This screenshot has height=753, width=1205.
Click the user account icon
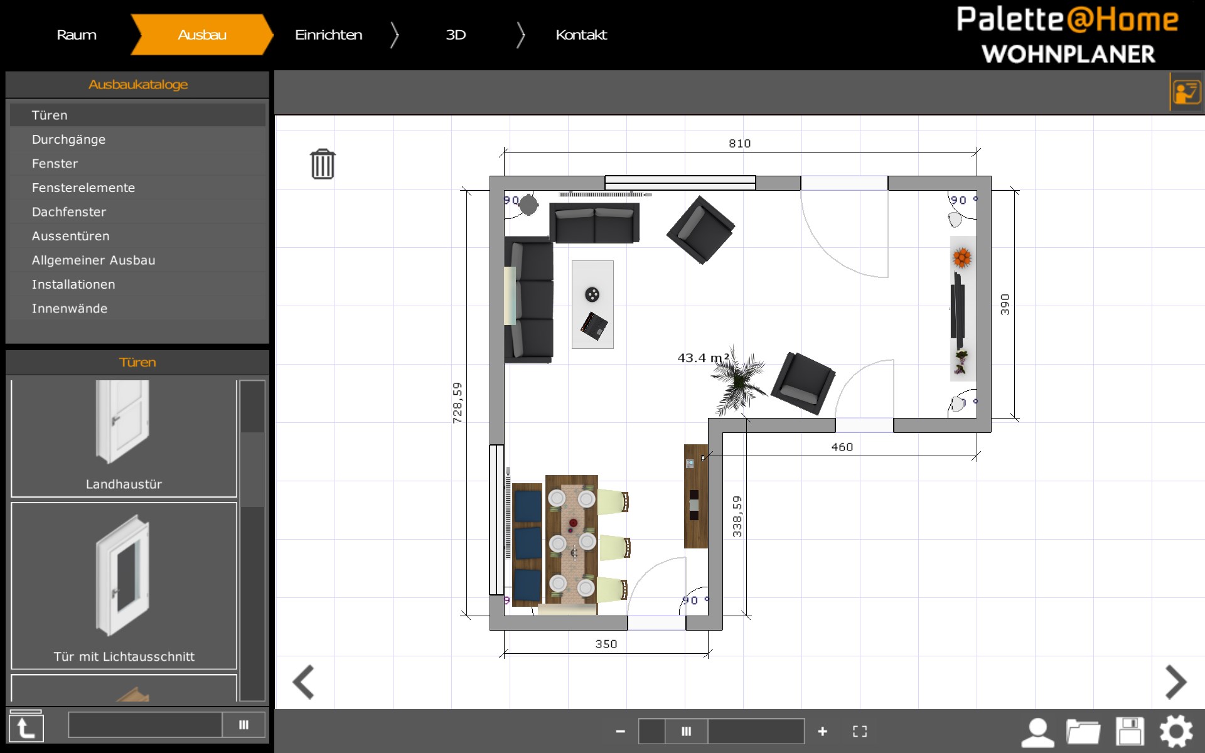click(x=1038, y=732)
